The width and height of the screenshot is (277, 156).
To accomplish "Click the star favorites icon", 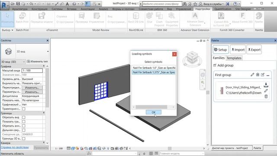I will [195, 4].
